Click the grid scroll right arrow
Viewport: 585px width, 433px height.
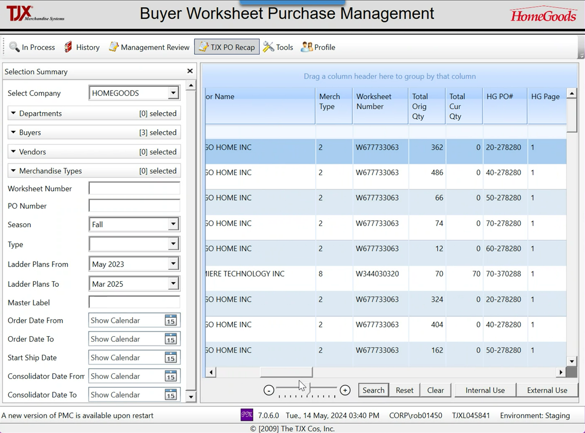[x=561, y=372]
